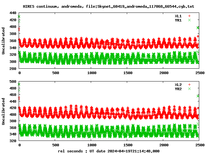The image size is (206, 154).
Task: Click the 1500 x-axis tick under top plot
Action: click(128, 73)
